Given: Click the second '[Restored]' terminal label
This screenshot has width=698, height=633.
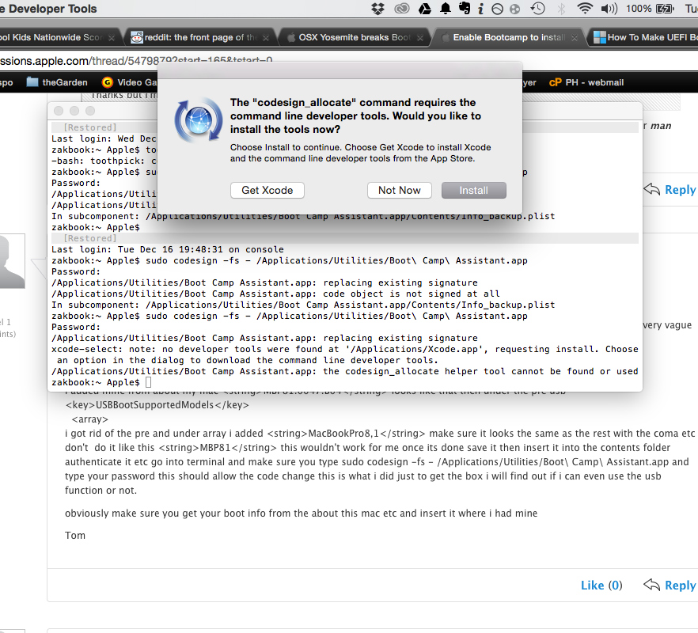Looking at the screenshot, I should [90, 238].
